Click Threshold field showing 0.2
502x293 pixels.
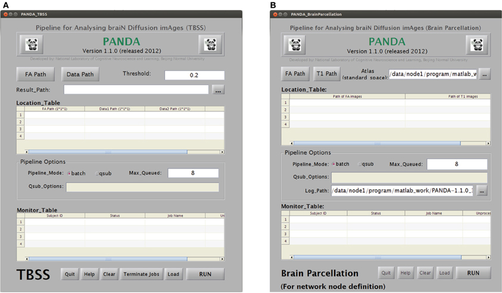tap(194, 75)
